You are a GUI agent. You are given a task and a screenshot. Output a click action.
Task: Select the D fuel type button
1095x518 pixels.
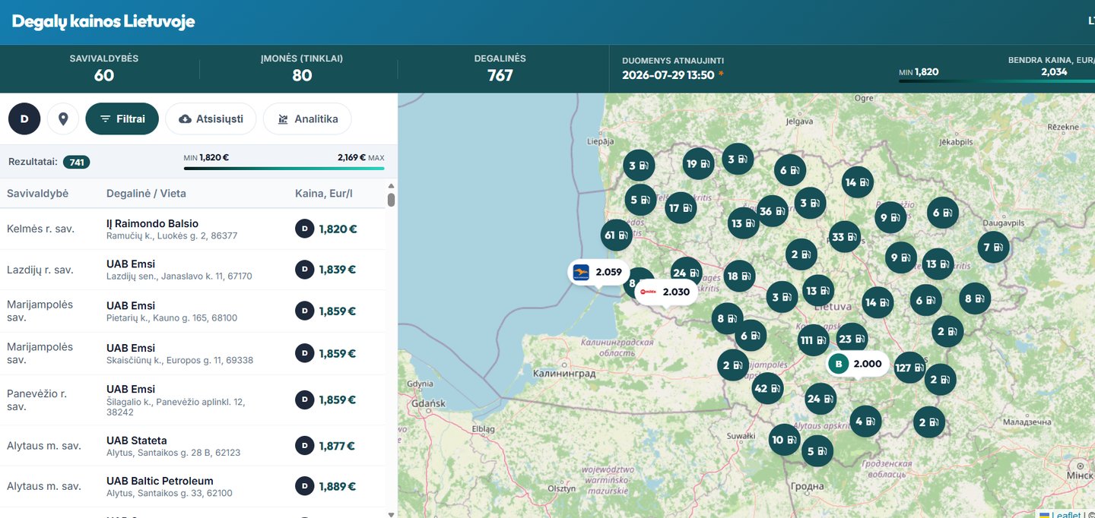24,119
